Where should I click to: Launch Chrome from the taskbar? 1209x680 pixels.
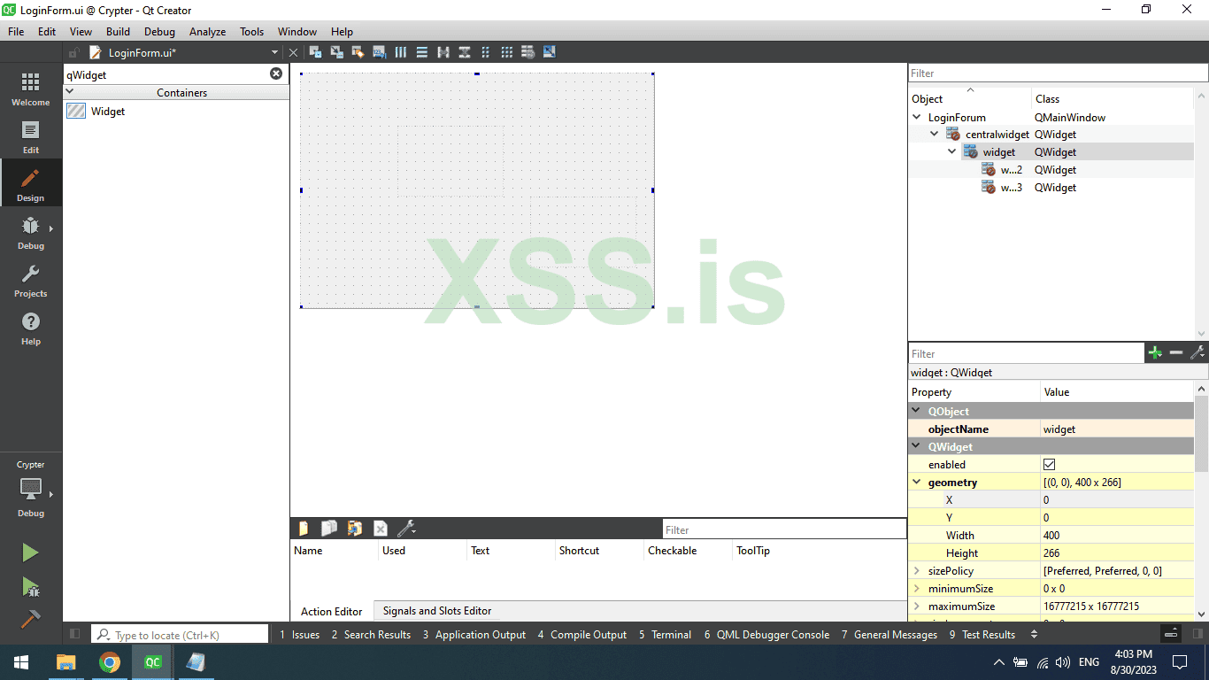110,661
